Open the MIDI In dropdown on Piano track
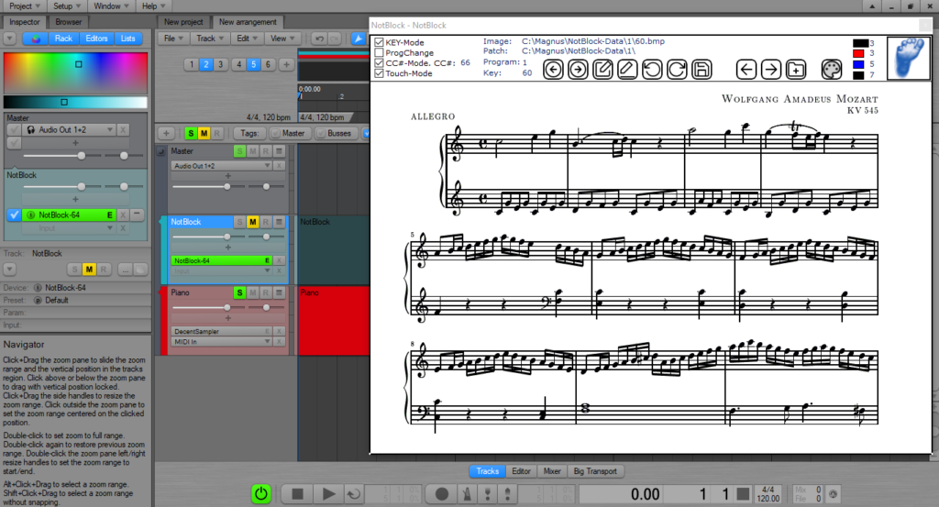939x507 pixels. (222, 342)
